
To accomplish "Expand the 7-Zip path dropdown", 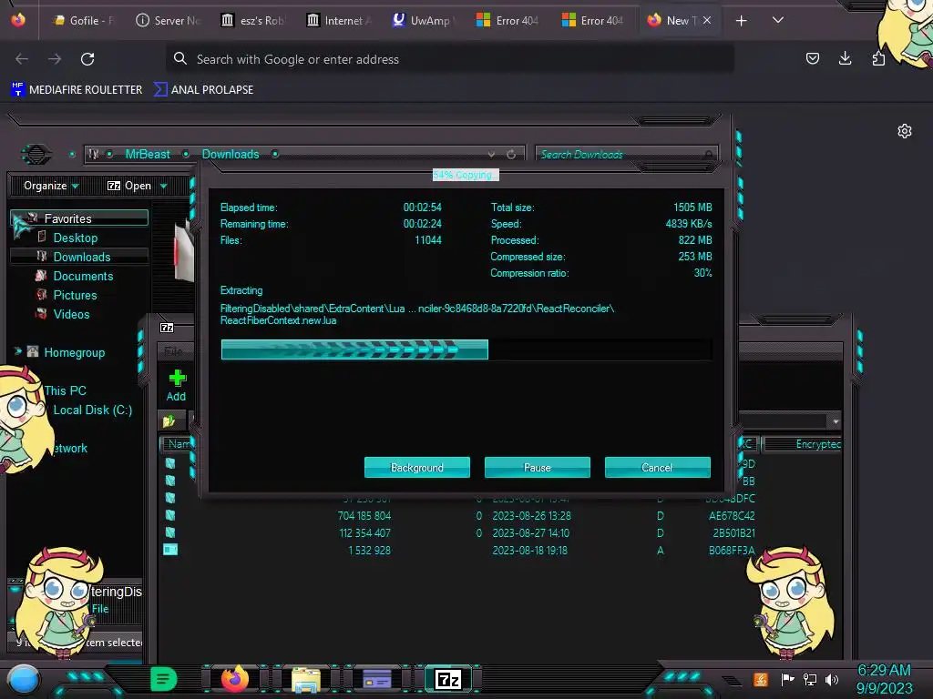I will [836, 420].
